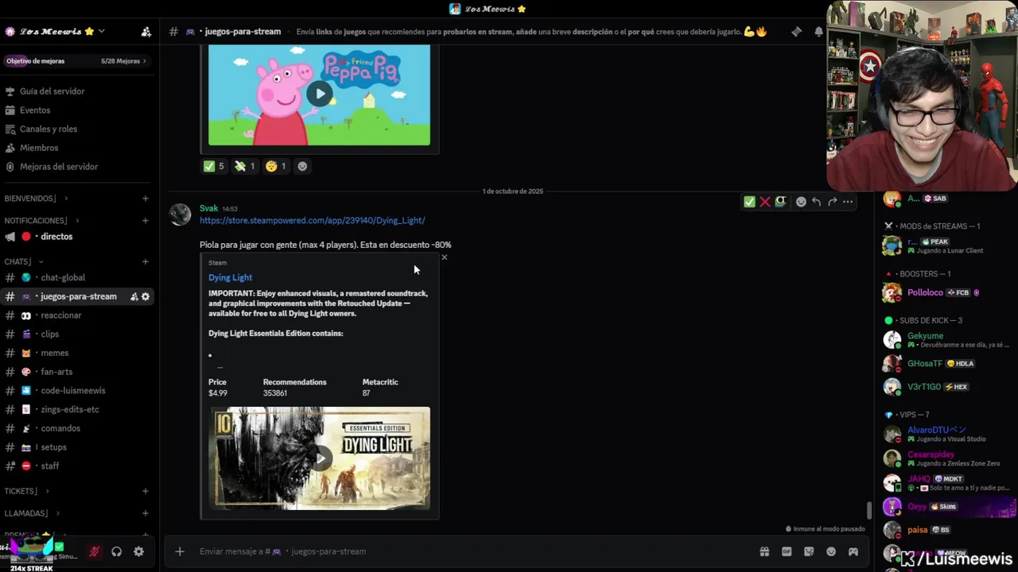Open Miembros in the sidebar
The height and width of the screenshot is (572, 1018).
[x=78, y=148]
